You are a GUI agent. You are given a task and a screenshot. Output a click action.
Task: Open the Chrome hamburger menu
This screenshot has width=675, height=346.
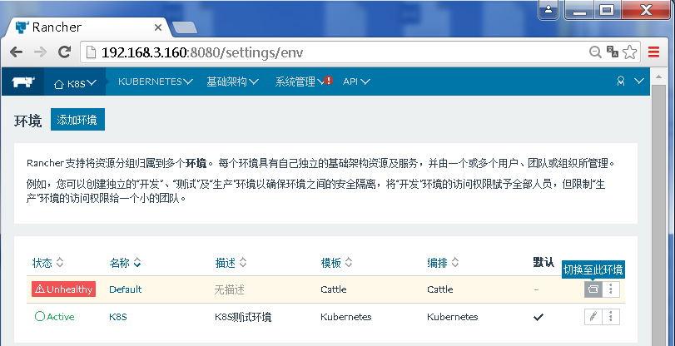point(654,52)
